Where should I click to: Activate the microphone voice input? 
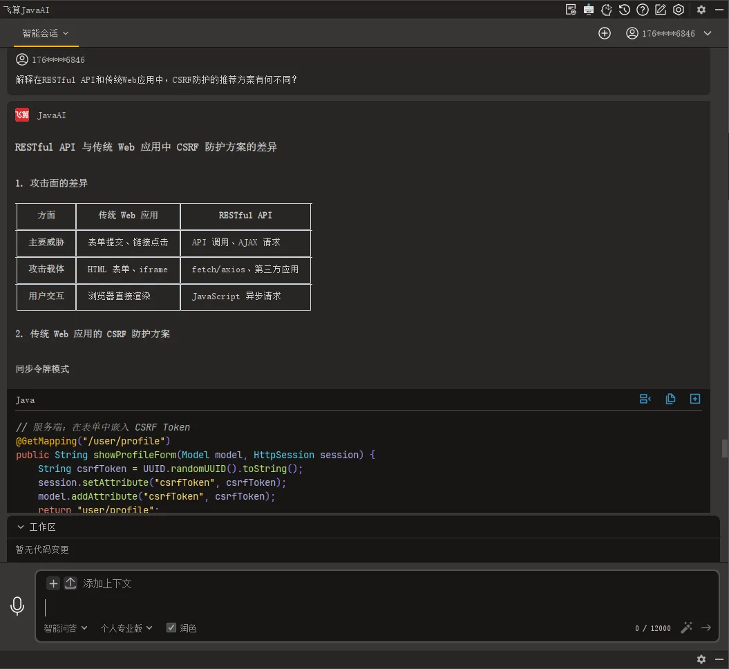click(x=17, y=606)
